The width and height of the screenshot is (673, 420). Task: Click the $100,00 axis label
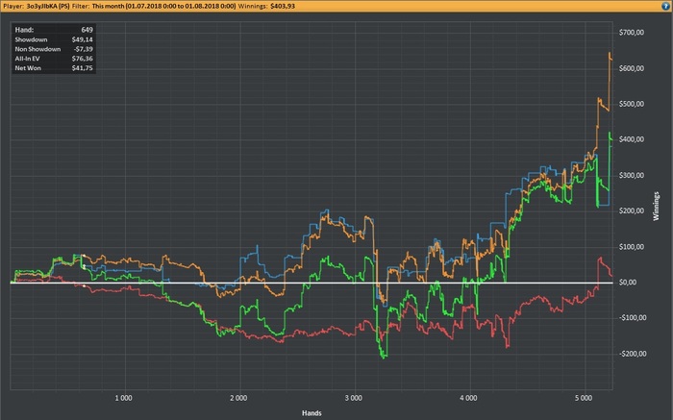point(632,247)
